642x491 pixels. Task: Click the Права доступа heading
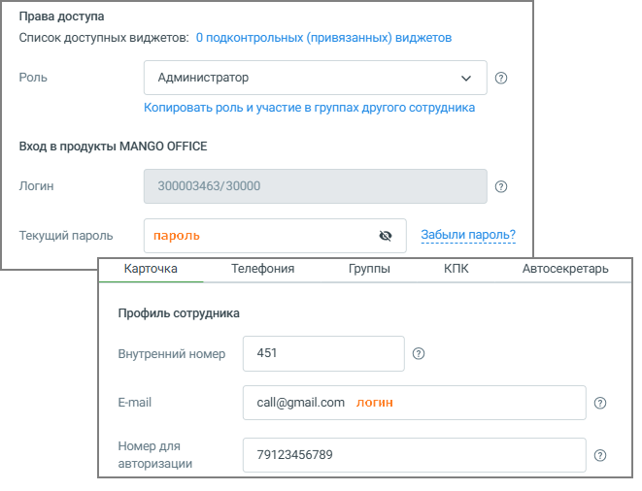(x=61, y=16)
